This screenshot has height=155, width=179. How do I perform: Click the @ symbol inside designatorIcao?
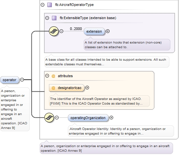click(53, 88)
